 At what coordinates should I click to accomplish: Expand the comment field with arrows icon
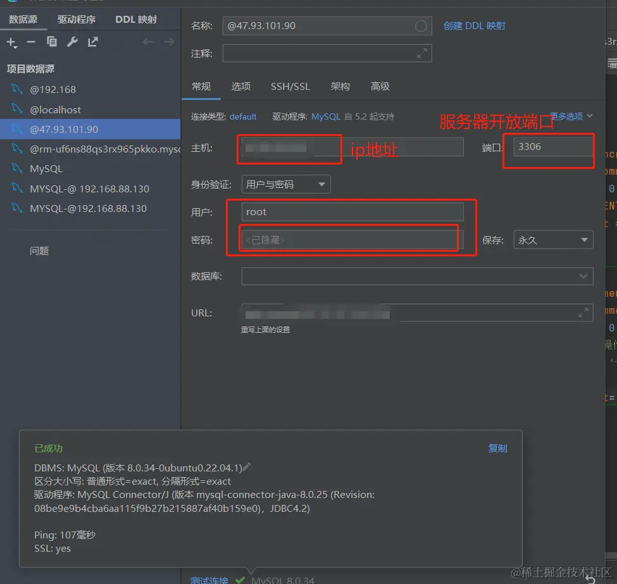pos(422,53)
